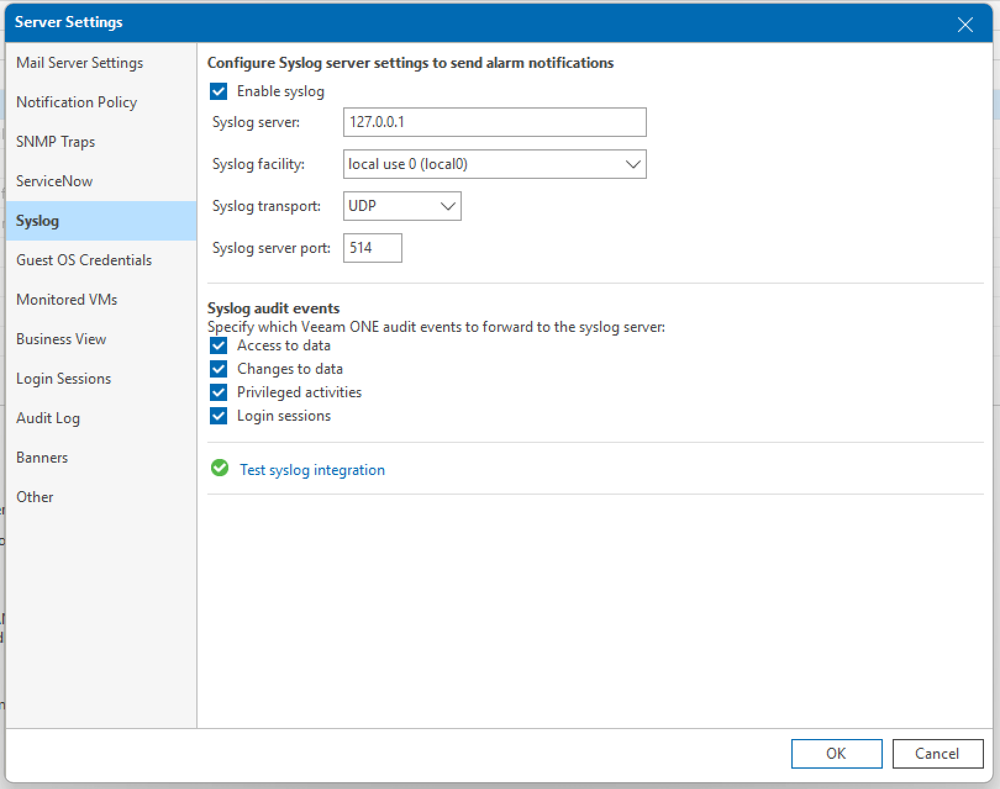Uncheck the Login sessions audit event
Image resolution: width=1000 pixels, height=789 pixels.
[219, 416]
